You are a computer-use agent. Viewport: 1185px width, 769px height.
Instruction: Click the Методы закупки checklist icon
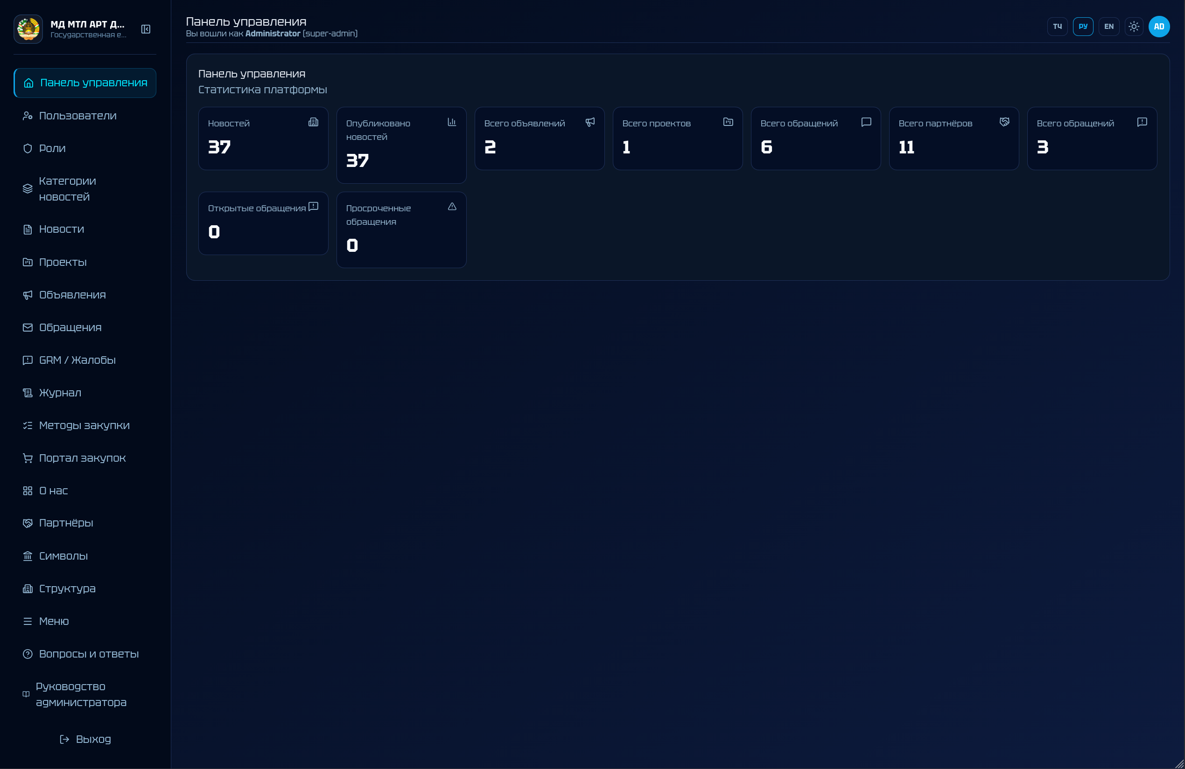coord(28,425)
